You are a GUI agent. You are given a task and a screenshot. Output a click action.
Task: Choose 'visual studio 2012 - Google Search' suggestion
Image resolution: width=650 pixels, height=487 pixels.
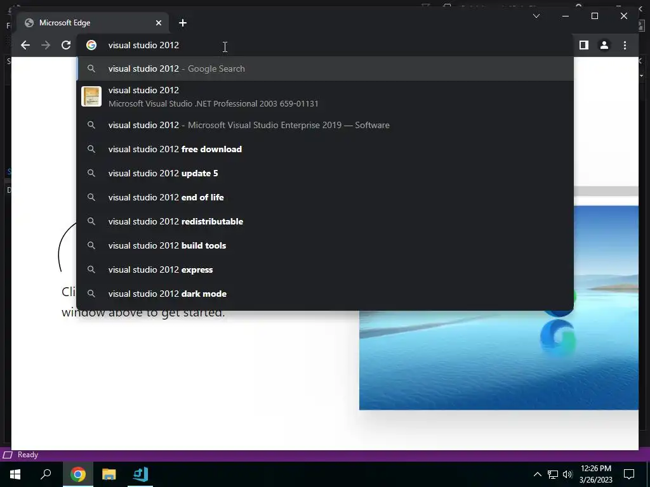(326, 68)
